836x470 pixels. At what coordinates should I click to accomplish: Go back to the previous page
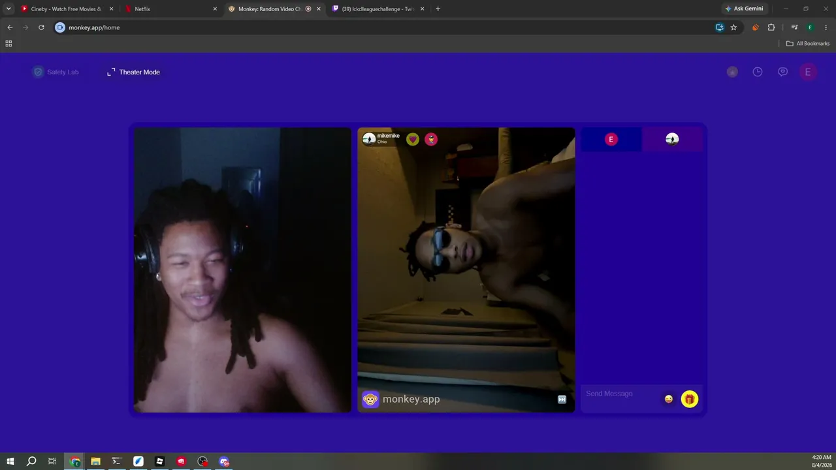click(x=10, y=27)
